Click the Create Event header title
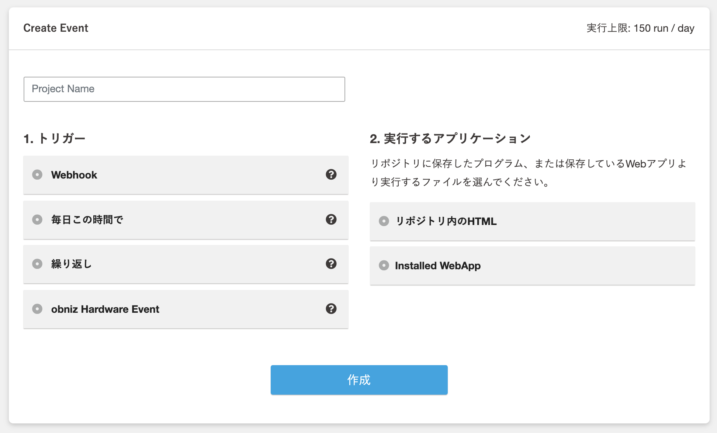 tap(56, 28)
